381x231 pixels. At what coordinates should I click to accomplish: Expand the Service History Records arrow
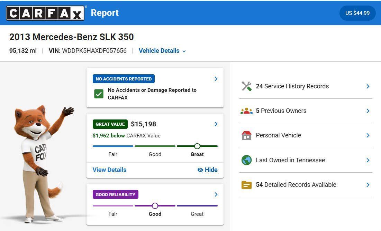click(368, 86)
